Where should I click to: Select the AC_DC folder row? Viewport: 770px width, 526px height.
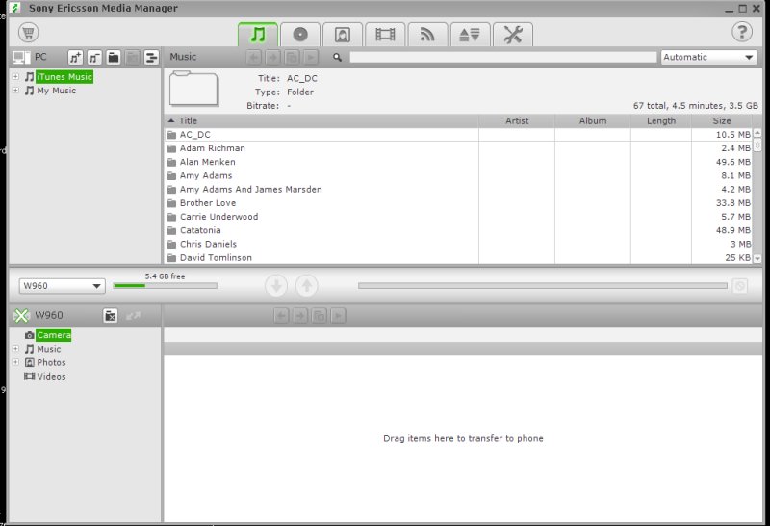tap(458, 135)
